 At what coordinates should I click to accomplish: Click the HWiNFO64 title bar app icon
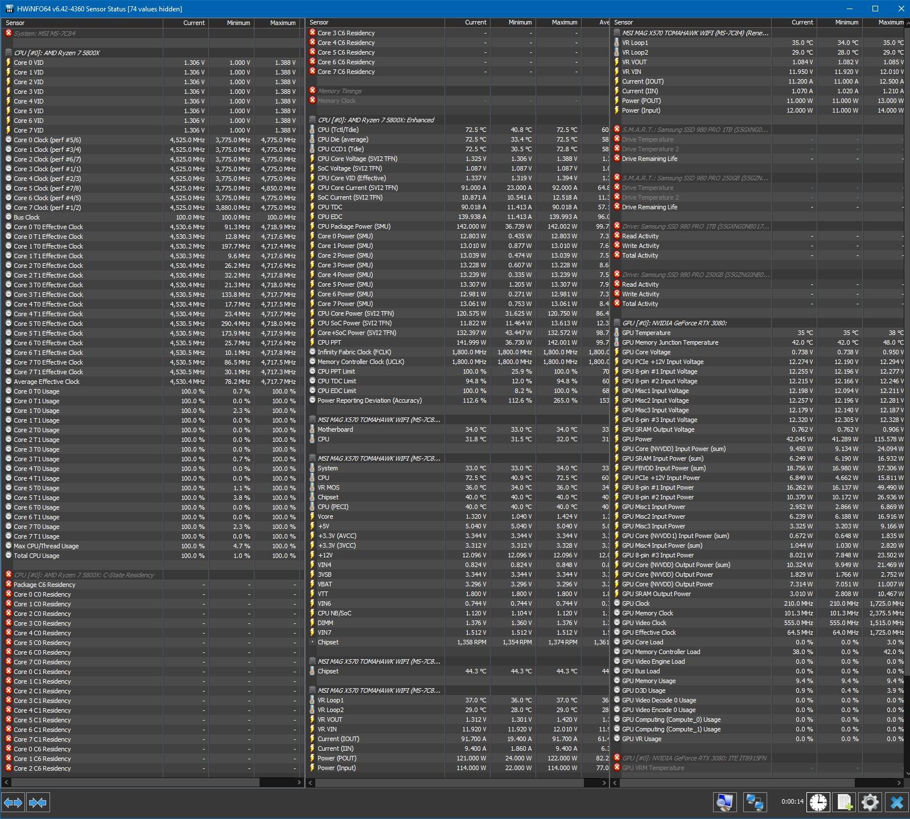9,9
